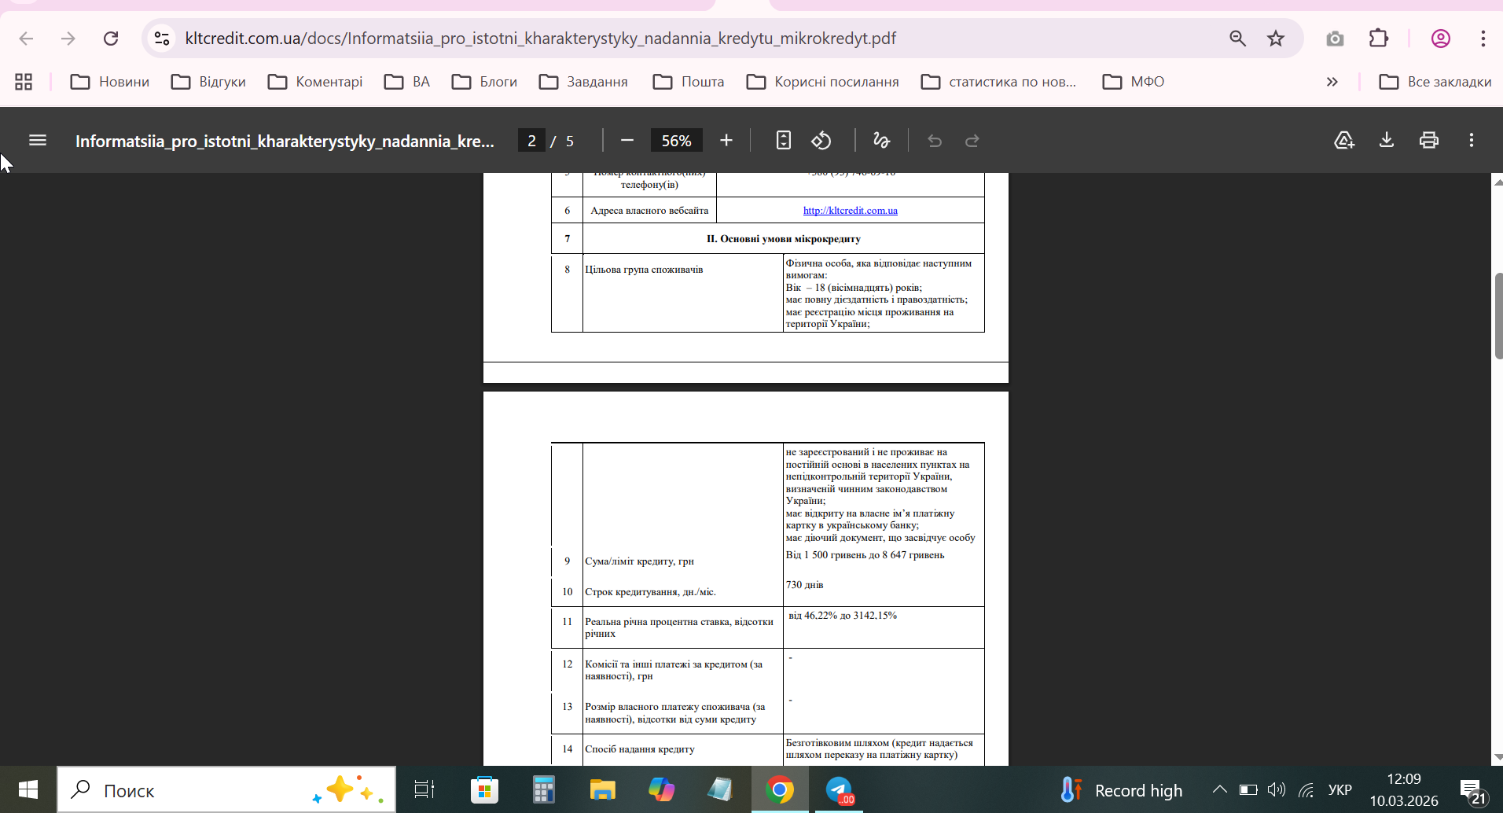Open File Explorer from the taskbar

(602, 789)
